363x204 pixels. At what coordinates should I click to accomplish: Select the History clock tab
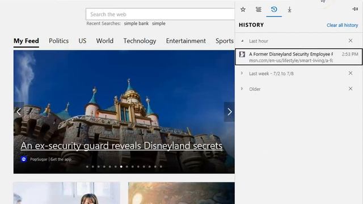click(x=274, y=10)
